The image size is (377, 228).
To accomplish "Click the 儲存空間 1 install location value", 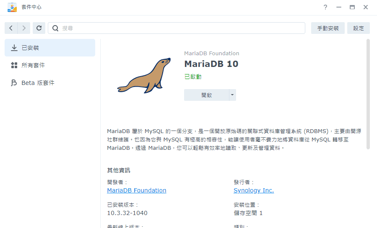I will [x=248, y=213].
